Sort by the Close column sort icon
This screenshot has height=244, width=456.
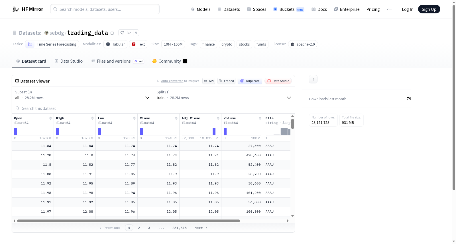coord(176,118)
